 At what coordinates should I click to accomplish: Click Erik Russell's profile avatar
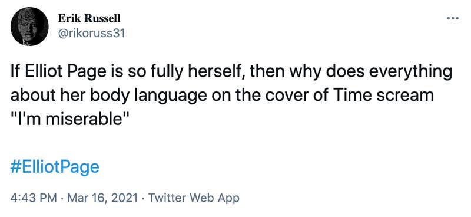click(x=30, y=27)
